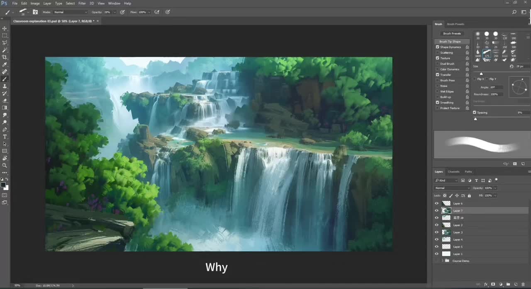Open the search icon at top right
The height and width of the screenshot is (289, 531).
coord(514,12)
